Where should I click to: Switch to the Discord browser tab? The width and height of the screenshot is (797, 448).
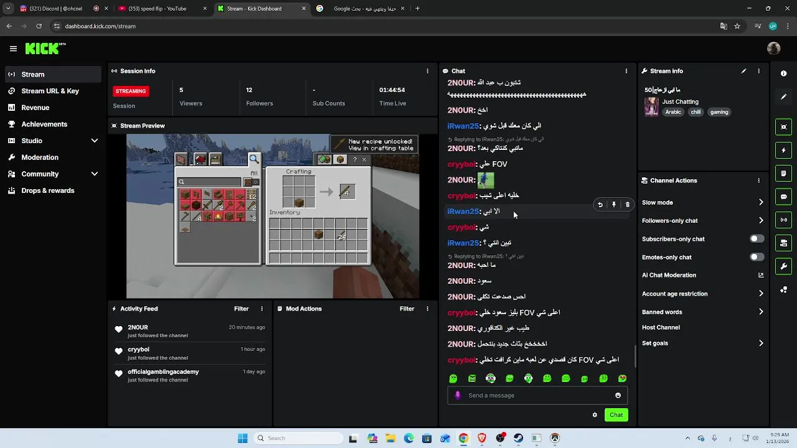click(x=62, y=9)
